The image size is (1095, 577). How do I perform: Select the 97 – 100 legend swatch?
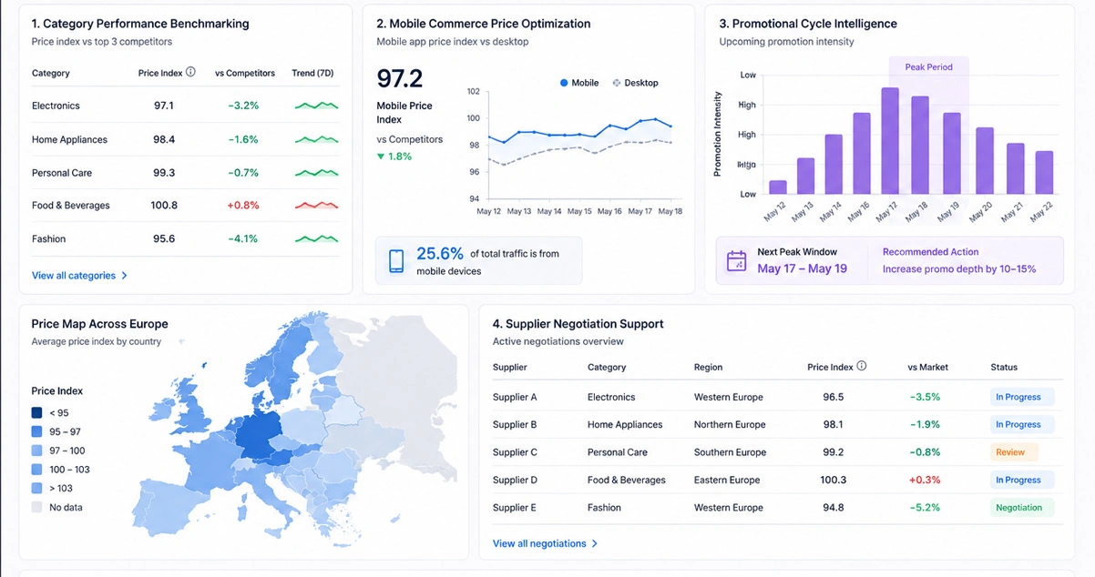tap(36, 450)
